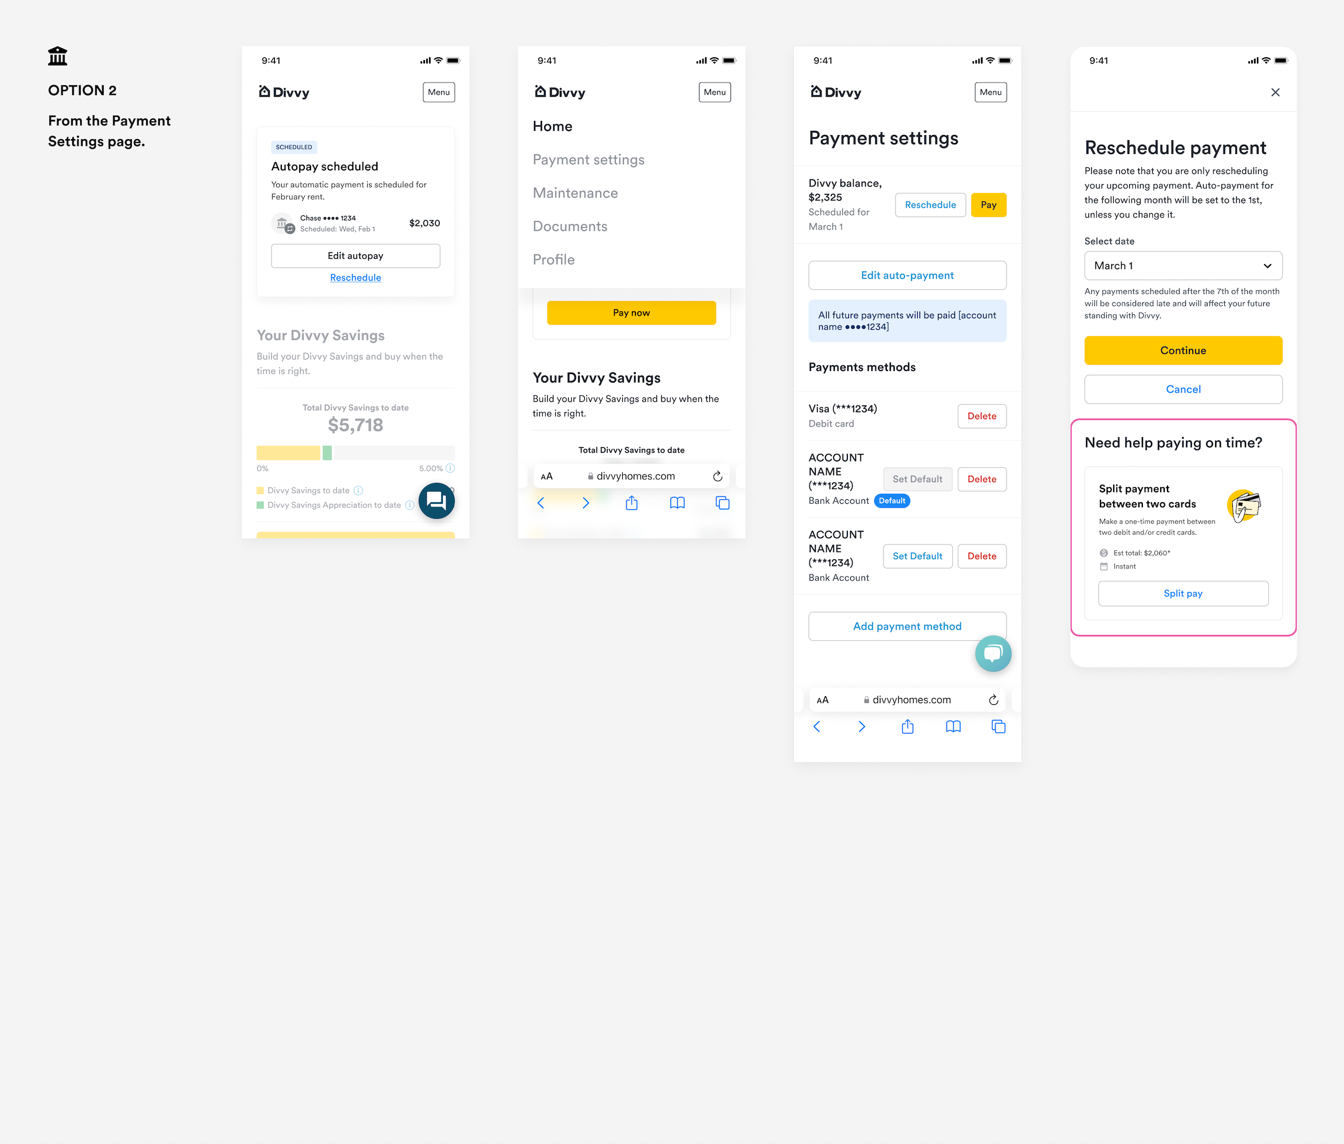Click the yellow Pay now button
The image size is (1344, 1144).
[x=631, y=313]
